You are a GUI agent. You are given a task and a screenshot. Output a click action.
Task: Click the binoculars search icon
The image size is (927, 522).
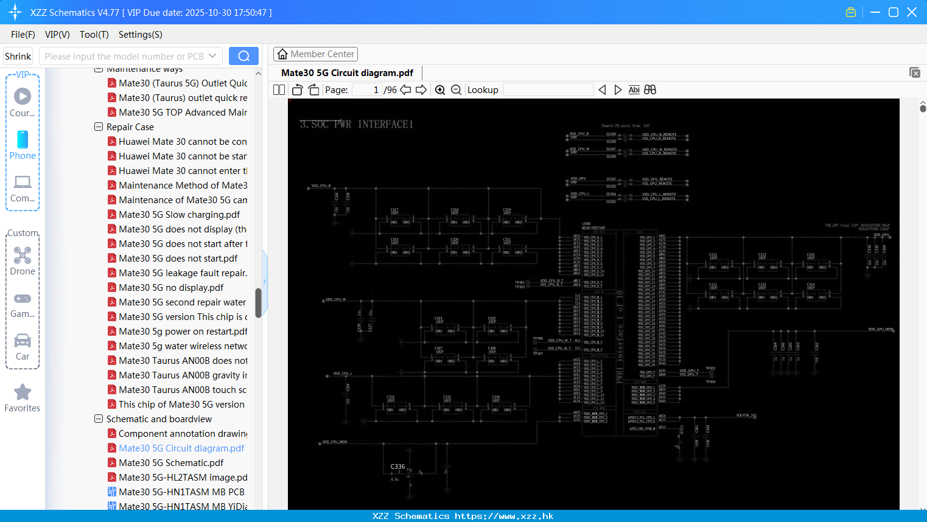coord(650,89)
